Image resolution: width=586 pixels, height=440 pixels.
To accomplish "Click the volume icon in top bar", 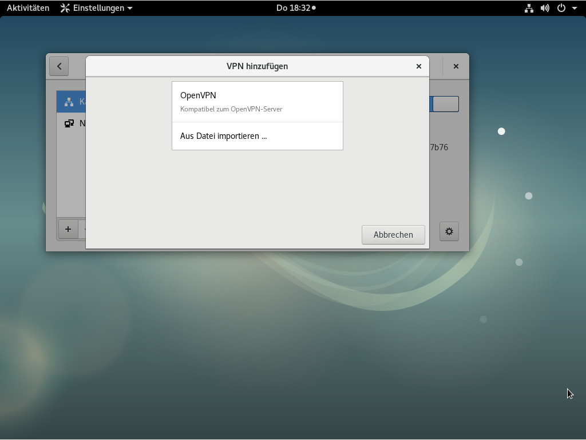I will [545, 8].
